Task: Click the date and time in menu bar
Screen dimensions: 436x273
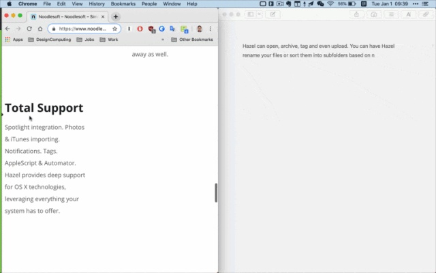Action: 390,4
